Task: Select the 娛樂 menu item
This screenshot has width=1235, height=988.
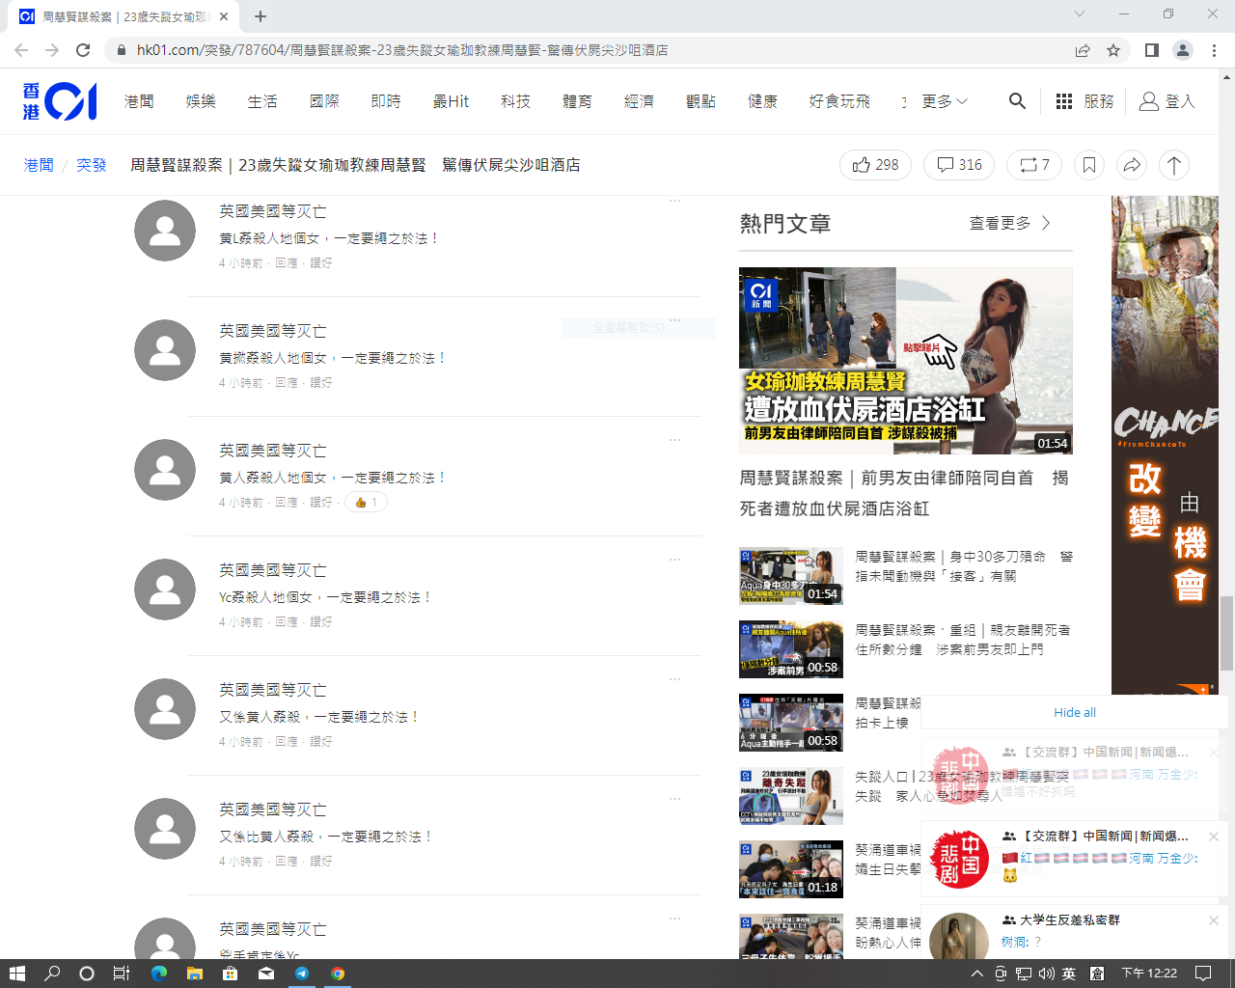Action: coord(201,101)
